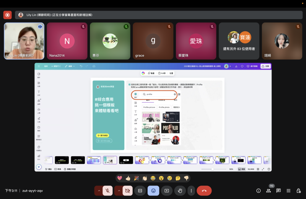Select the black slide thumbnail numbered 92
The height and width of the screenshot is (199, 306).
point(126,160)
